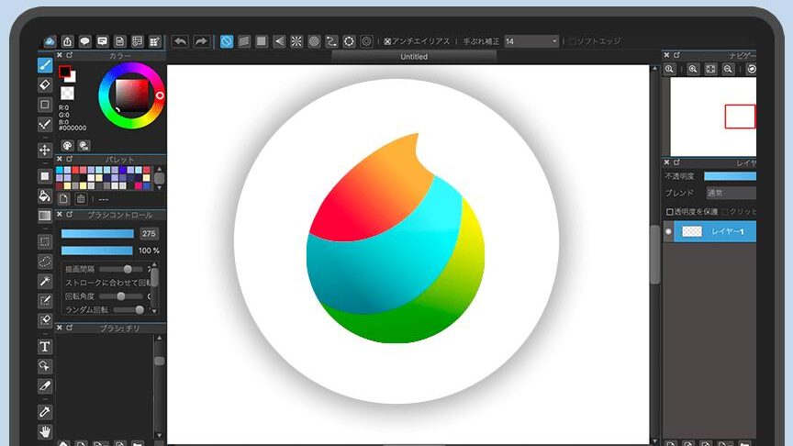
Task: Toggle visibility of レイヤー1
Action: (668, 231)
